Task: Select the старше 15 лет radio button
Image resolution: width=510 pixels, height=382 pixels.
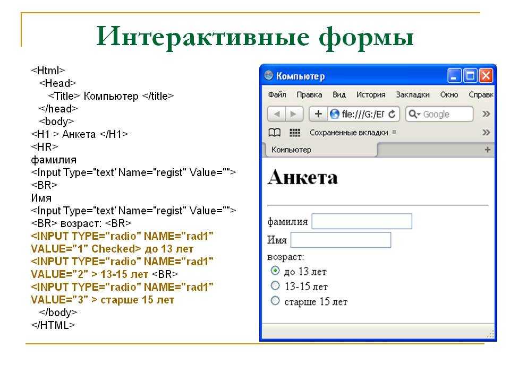Action: click(275, 300)
